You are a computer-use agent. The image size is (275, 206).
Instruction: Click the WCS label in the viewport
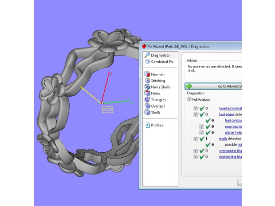pyautogui.click(x=107, y=109)
